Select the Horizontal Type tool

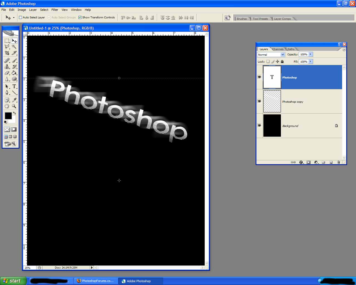tap(14, 86)
